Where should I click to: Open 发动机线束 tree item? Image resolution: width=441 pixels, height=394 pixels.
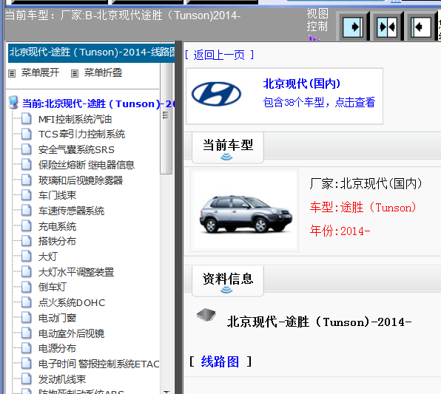click(62, 379)
